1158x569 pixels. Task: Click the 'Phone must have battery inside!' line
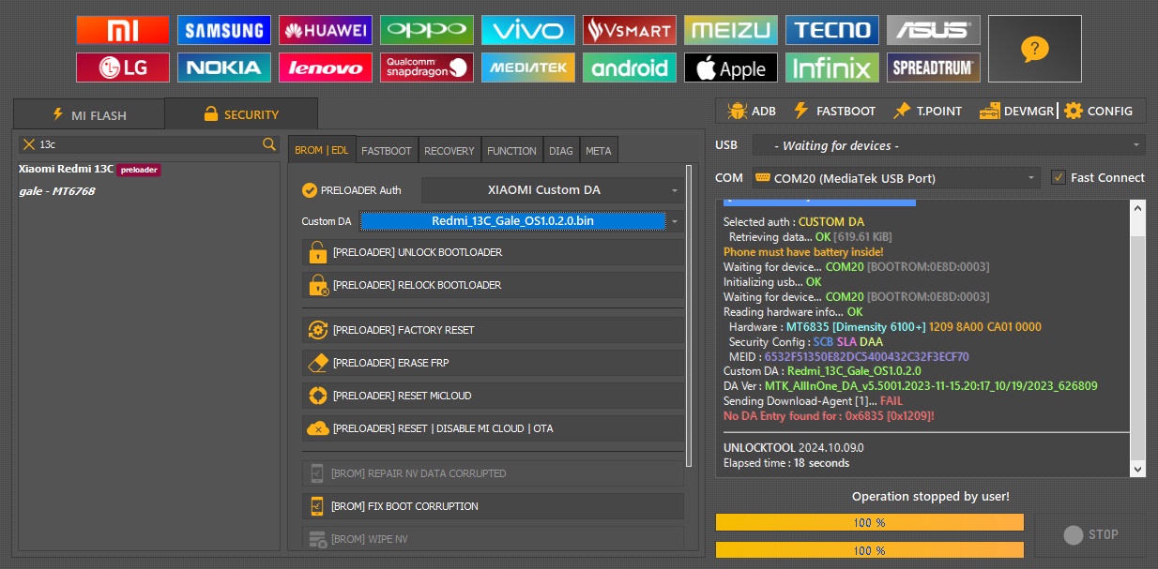(x=803, y=252)
